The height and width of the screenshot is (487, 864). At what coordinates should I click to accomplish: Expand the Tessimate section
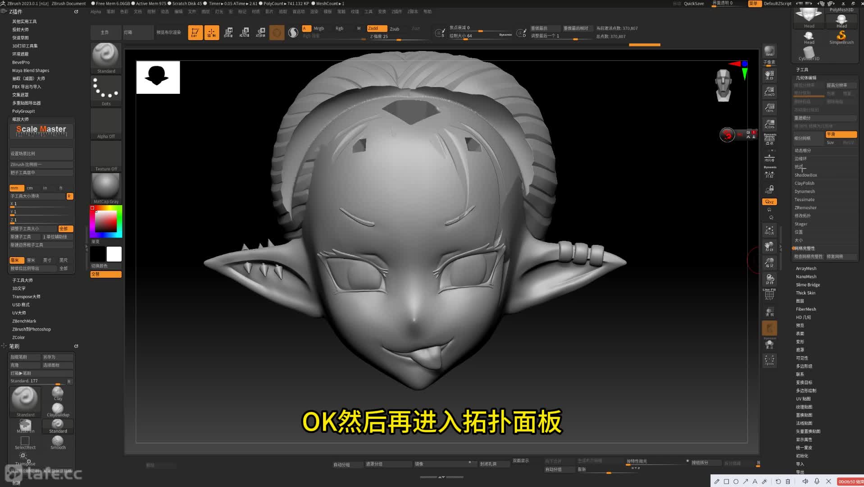pos(804,199)
